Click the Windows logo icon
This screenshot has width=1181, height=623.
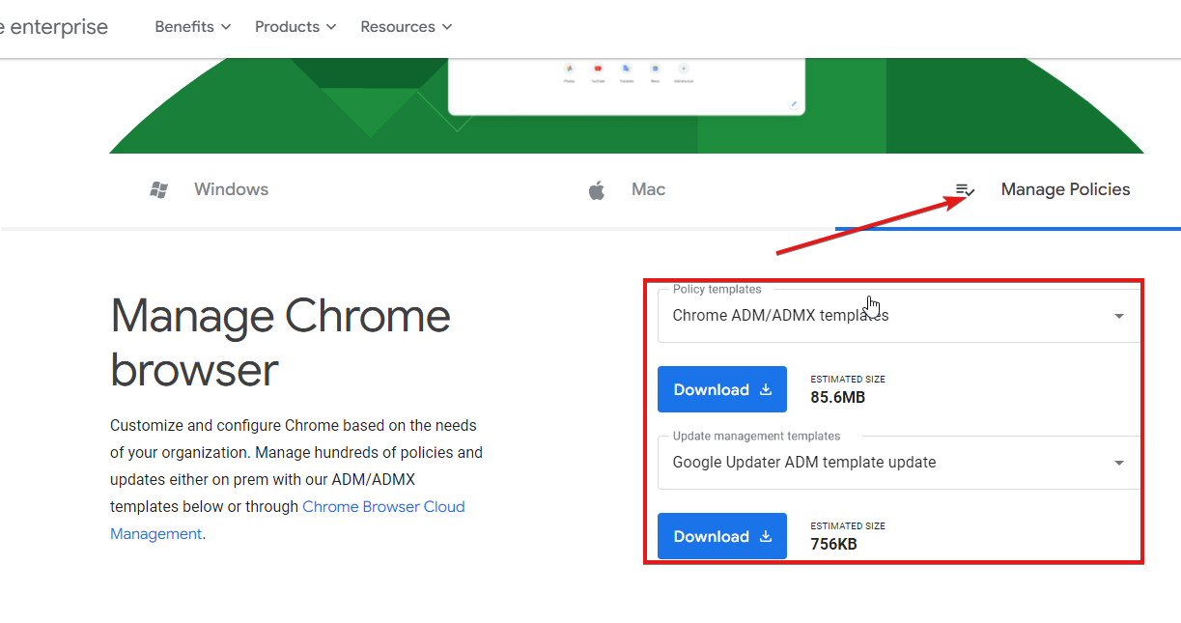159,190
